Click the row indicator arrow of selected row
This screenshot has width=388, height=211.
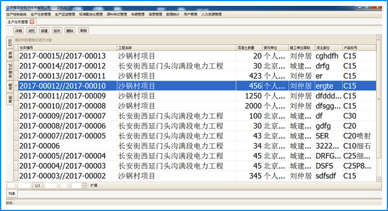pyautogui.click(x=16, y=86)
